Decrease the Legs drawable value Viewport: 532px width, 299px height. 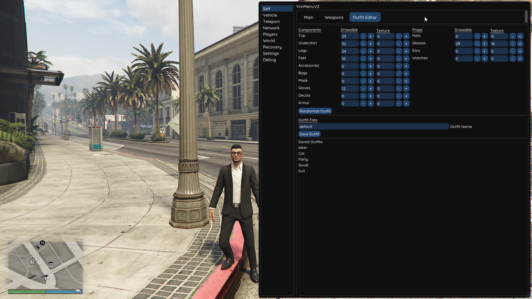tap(363, 51)
